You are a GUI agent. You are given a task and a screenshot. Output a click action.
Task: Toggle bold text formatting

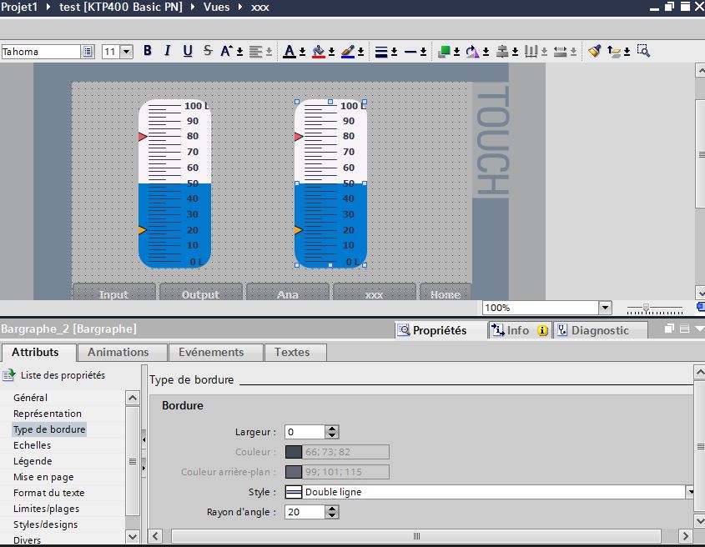click(x=148, y=51)
